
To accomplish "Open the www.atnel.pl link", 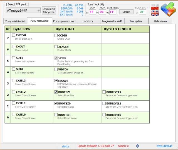I will [x=164, y=146].
